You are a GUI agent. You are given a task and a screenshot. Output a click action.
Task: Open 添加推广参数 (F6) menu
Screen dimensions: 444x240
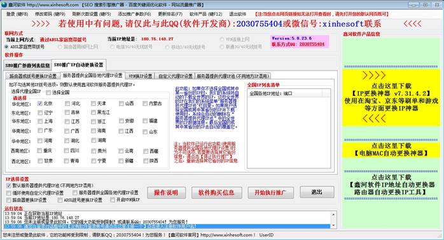pos(134,14)
